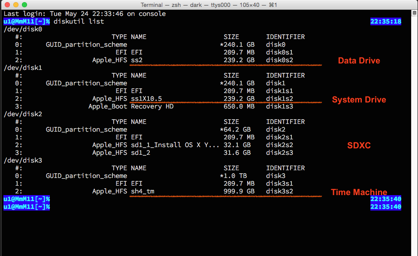Click GUID_partition_scheme in the disk2 row
This screenshot has height=256, width=418.
(x=86, y=130)
